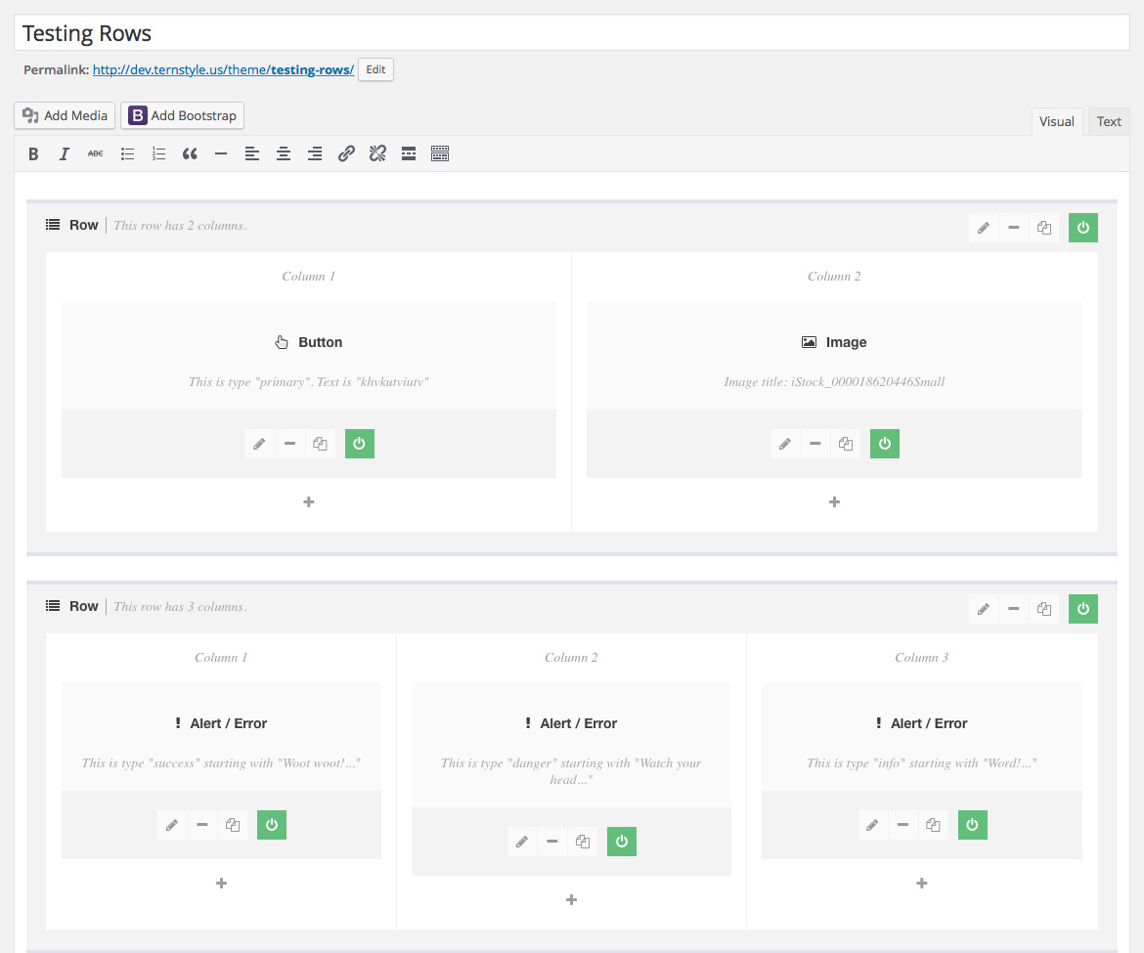Remove the "info" Alert element

902,825
